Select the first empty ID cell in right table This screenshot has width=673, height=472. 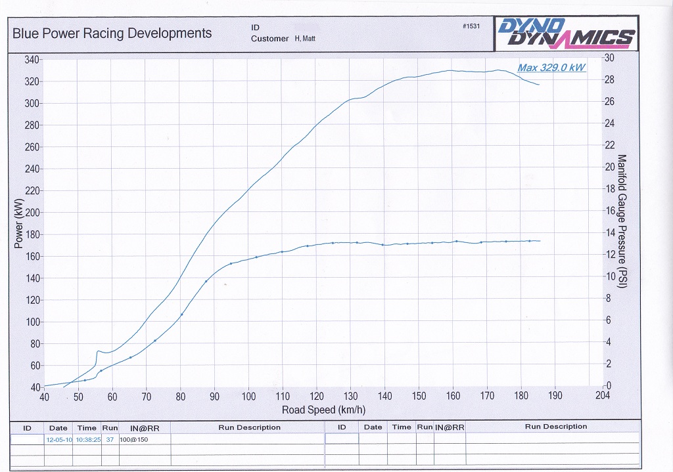(342, 439)
